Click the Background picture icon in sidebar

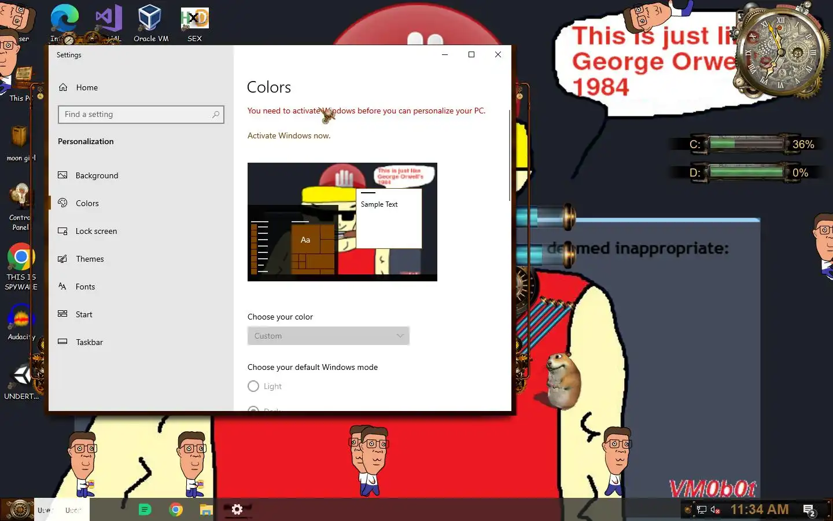(62, 175)
